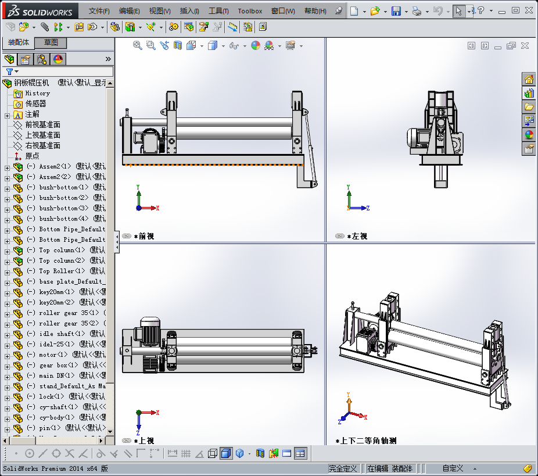538x476 pixels.
Task: Expand the 注解 annotations tree node
Action: [x=7, y=116]
